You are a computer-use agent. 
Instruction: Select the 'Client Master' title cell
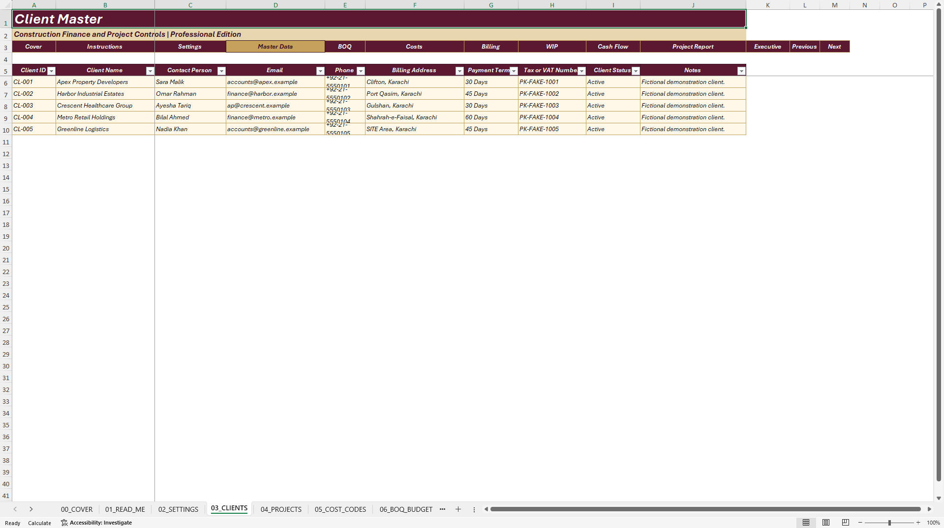379,19
